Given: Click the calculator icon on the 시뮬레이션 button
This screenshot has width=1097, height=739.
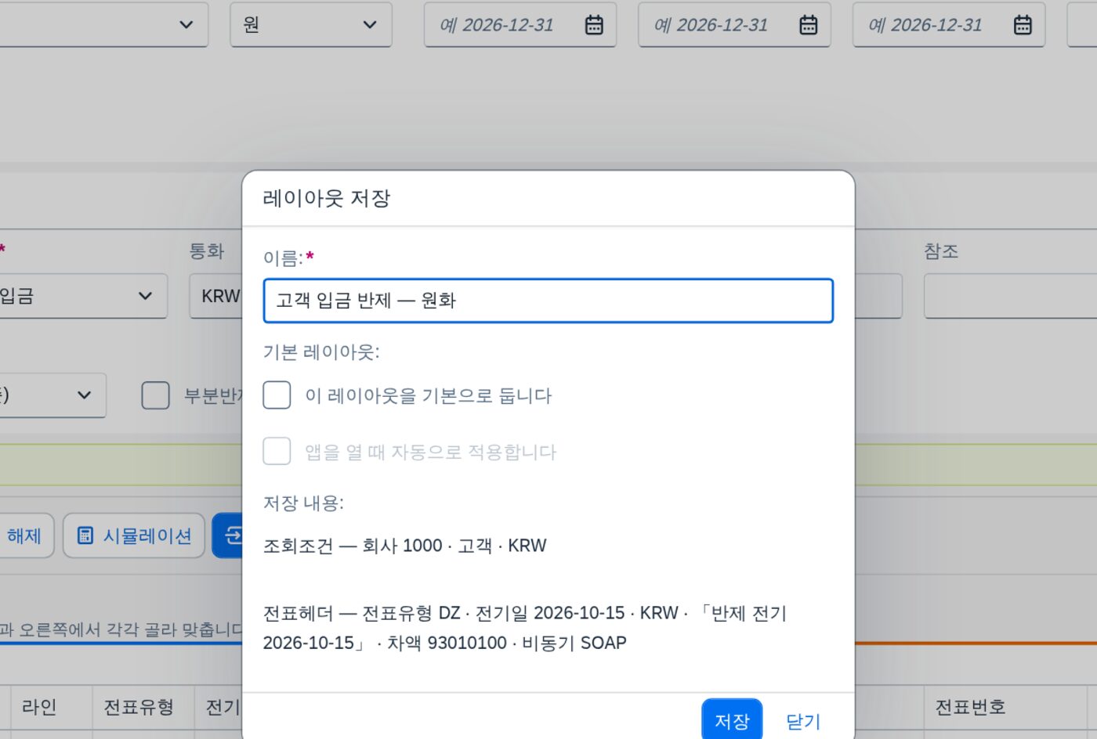Looking at the screenshot, I should pos(85,535).
